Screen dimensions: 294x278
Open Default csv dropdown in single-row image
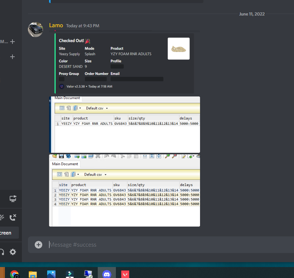[97, 108]
